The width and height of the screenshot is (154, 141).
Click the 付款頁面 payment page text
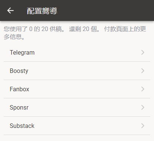click(x=116, y=29)
